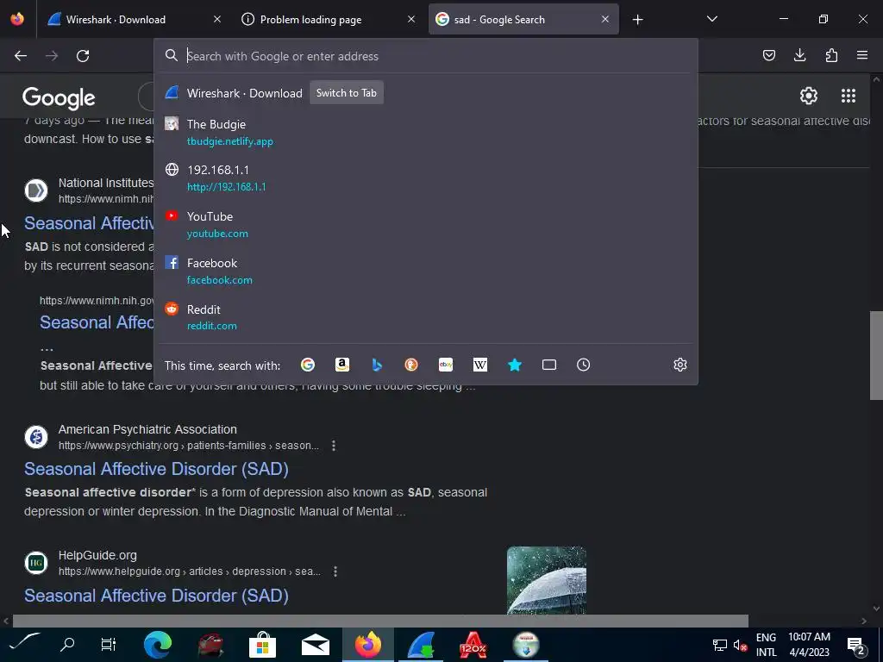The height and width of the screenshot is (662, 883).
Task: Search history using the clock icon
Action: point(584,365)
